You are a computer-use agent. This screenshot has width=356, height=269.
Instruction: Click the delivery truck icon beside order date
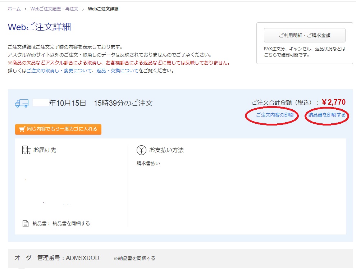22,103
